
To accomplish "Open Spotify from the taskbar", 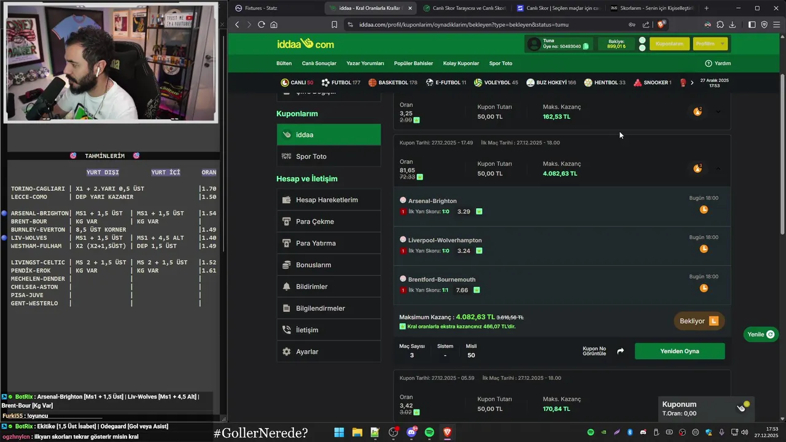I will coord(429,432).
